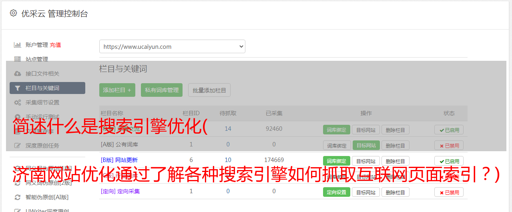
Task: Click 目标网站 in the 公有词库 row
Action: pos(366,145)
